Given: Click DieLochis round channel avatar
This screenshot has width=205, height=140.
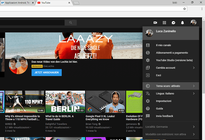Looking at the screenshot, I should tap(18, 65).
